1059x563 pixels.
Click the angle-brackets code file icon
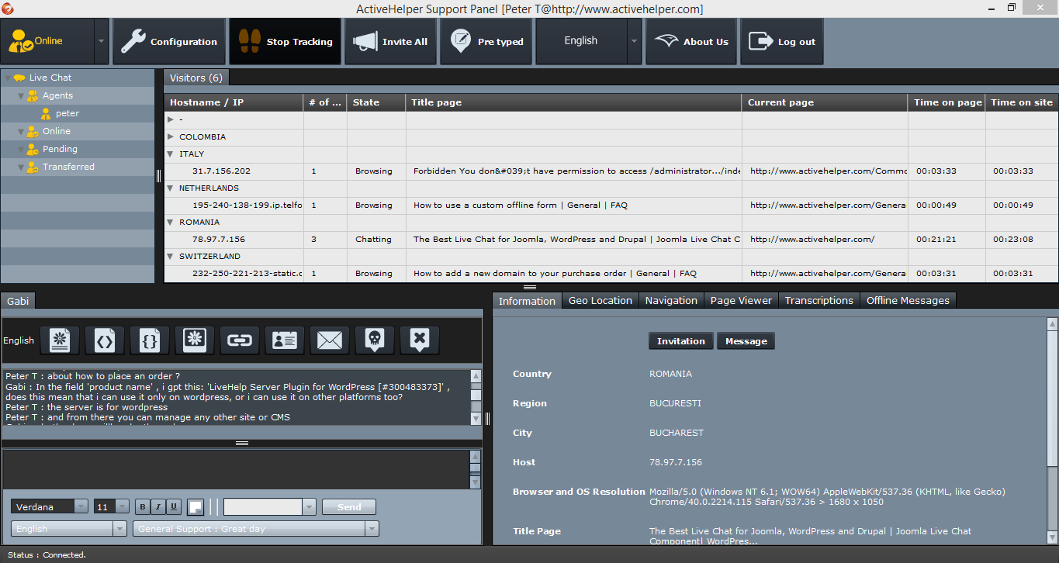[x=105, y=340]
